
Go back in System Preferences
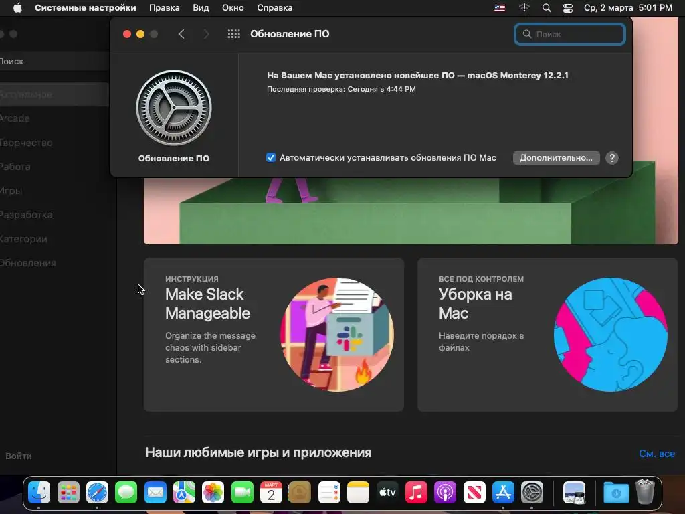[181, 34]
